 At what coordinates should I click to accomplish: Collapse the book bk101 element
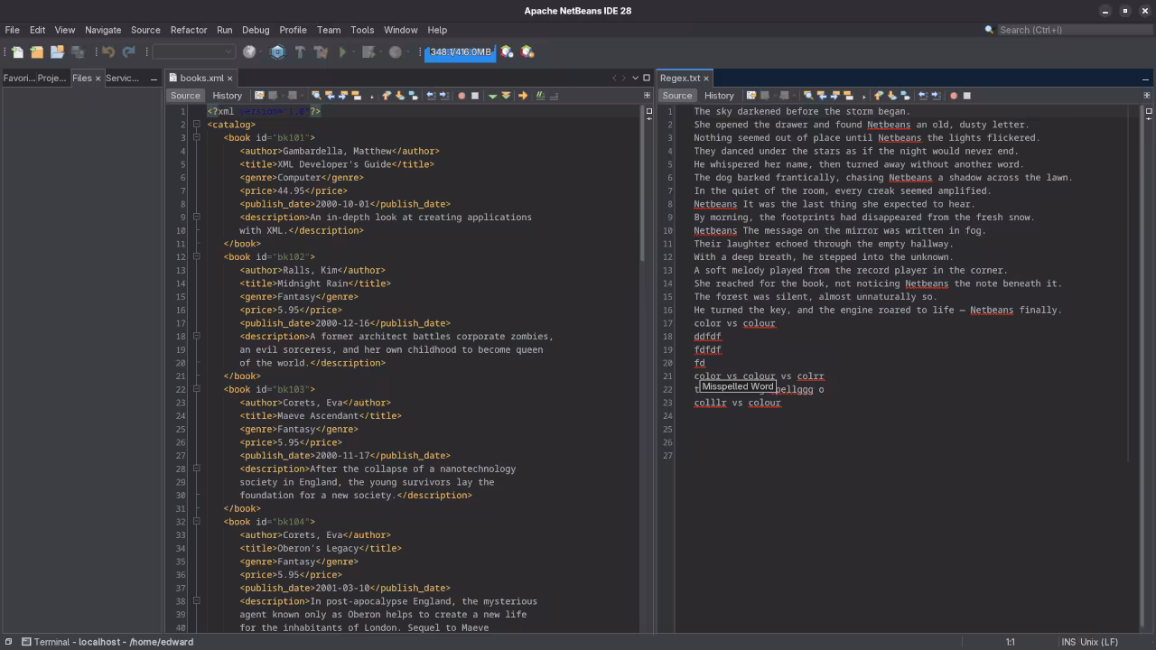point(196,137)
